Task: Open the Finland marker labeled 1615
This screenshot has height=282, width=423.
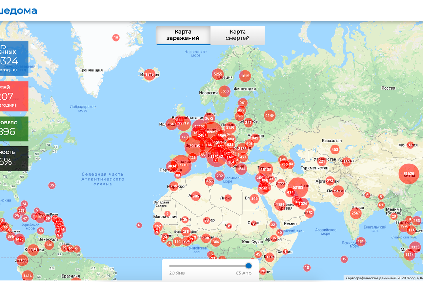Action: [245, 76]
